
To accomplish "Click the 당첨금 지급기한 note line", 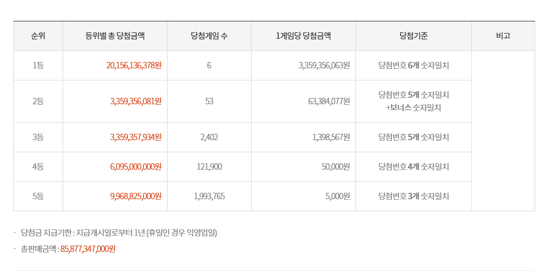I will [119, 233].
